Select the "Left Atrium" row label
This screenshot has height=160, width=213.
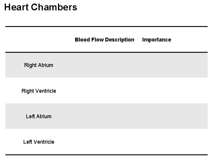click(x=39, y=116)
